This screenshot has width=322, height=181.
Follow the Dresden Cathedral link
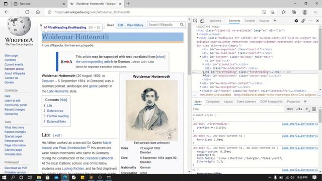point(99,158)
